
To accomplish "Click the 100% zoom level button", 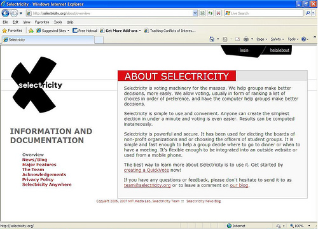I will point(297,226).
